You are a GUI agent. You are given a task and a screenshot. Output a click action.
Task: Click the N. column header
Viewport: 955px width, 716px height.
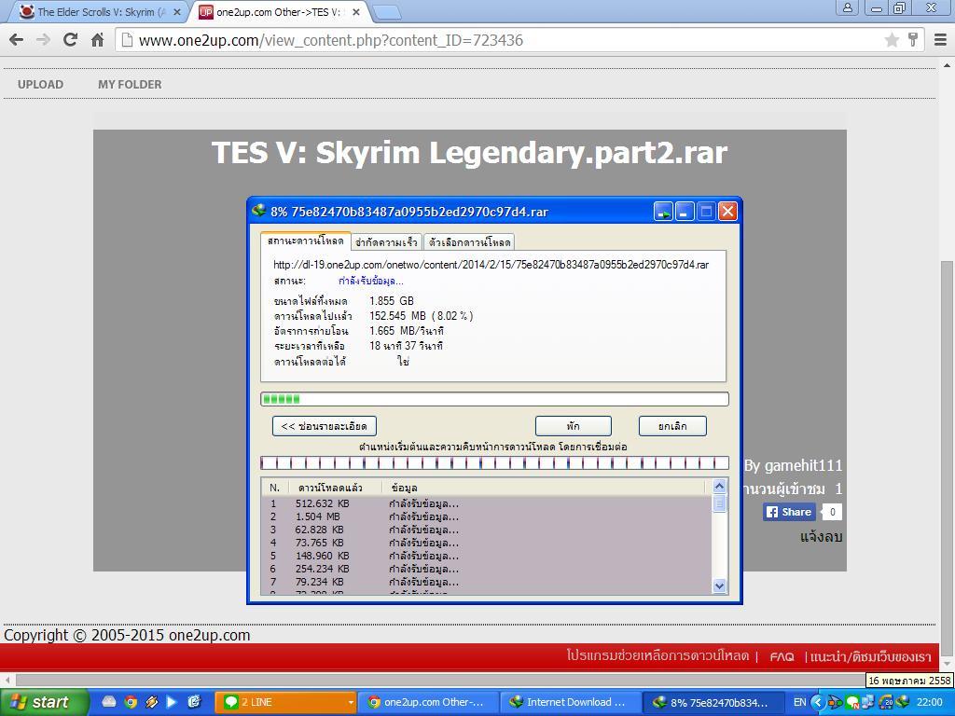coord(275,488)
